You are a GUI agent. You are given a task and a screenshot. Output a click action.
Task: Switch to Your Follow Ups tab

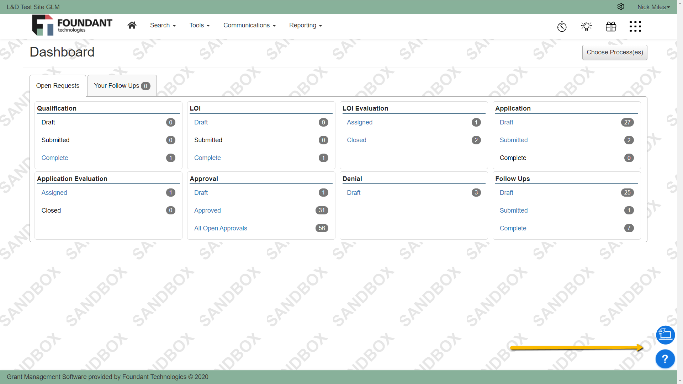[x=122, y=86]
